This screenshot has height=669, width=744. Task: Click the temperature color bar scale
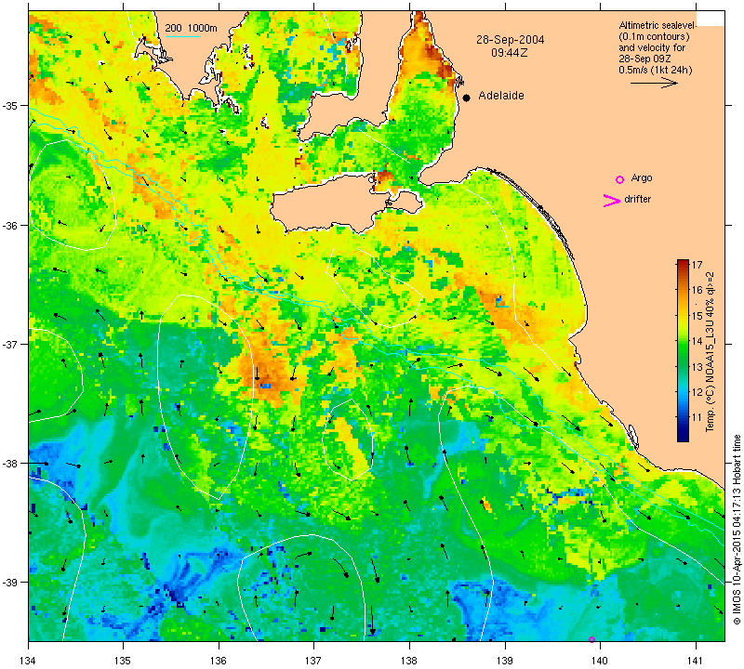(683, 350)
